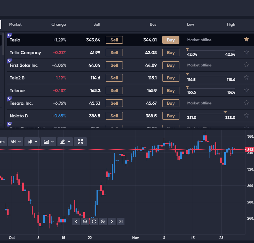The image size is (254, 243).
Task: Mark Telenor as favorite with star
Action: [246, 90]
